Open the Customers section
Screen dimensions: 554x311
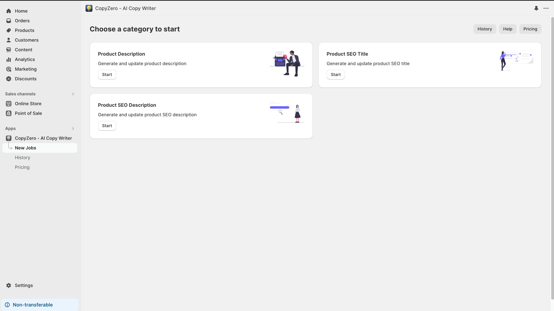coord(26,40)
